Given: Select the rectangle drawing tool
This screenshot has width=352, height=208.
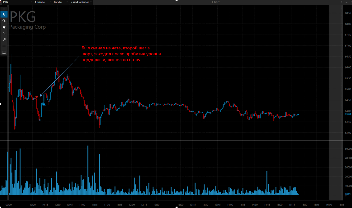Looking at the screenshot, I should 4,52.
